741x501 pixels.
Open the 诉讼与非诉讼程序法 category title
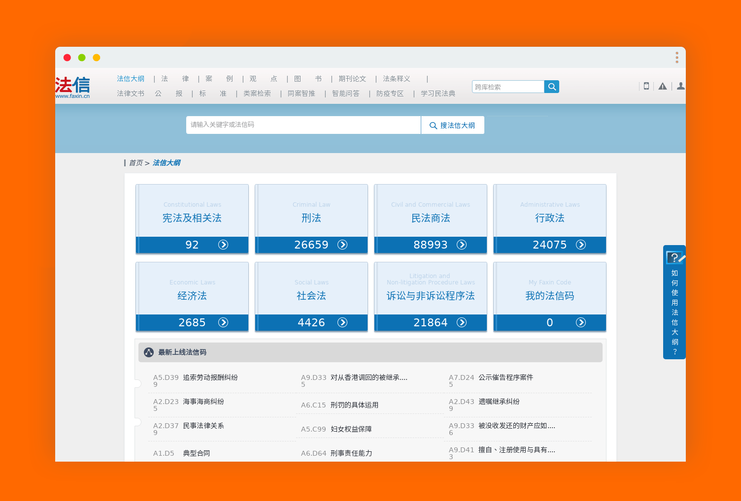pos(431,296)
